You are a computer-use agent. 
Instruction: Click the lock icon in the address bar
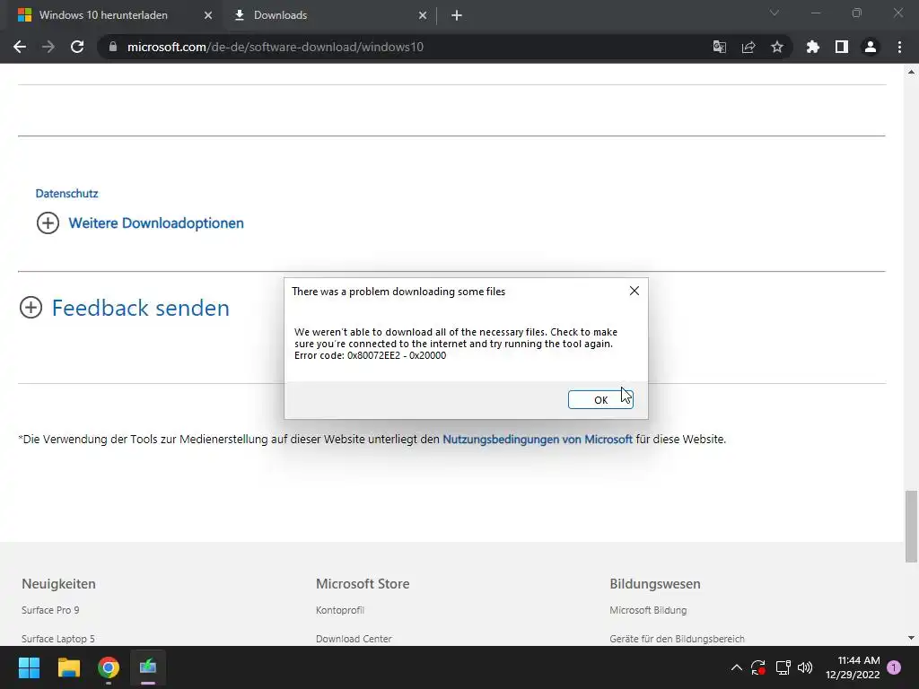point(112,47)
